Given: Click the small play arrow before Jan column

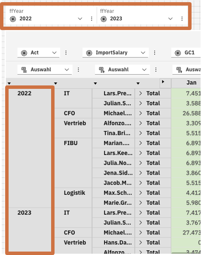Looking at the screenshot, I should pyautogui.click(x=163, y=82).
